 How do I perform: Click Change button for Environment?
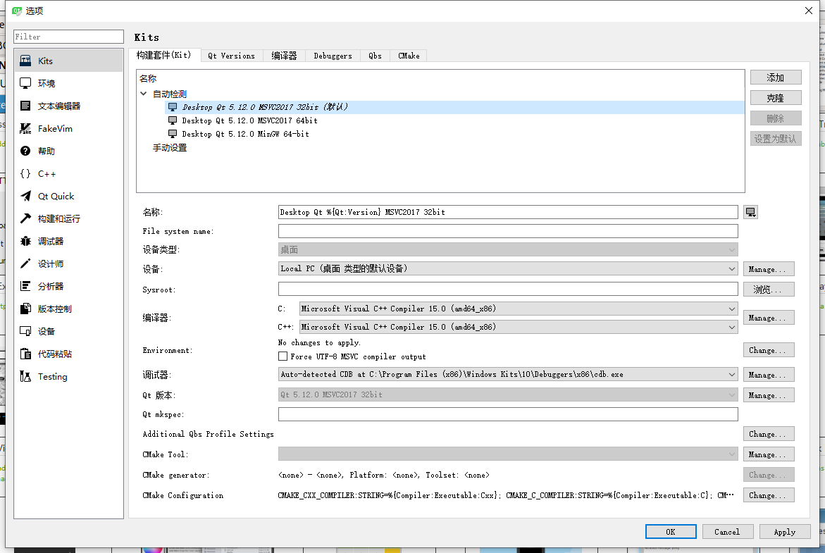click(769, 350)
